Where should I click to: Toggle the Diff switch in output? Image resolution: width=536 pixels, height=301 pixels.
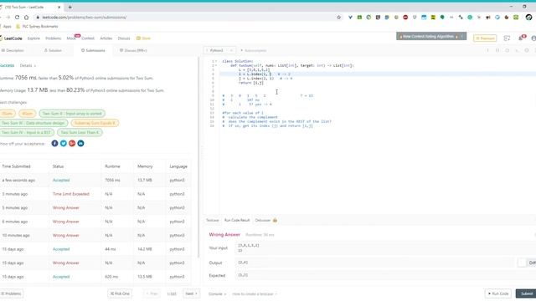coord(527,263)
